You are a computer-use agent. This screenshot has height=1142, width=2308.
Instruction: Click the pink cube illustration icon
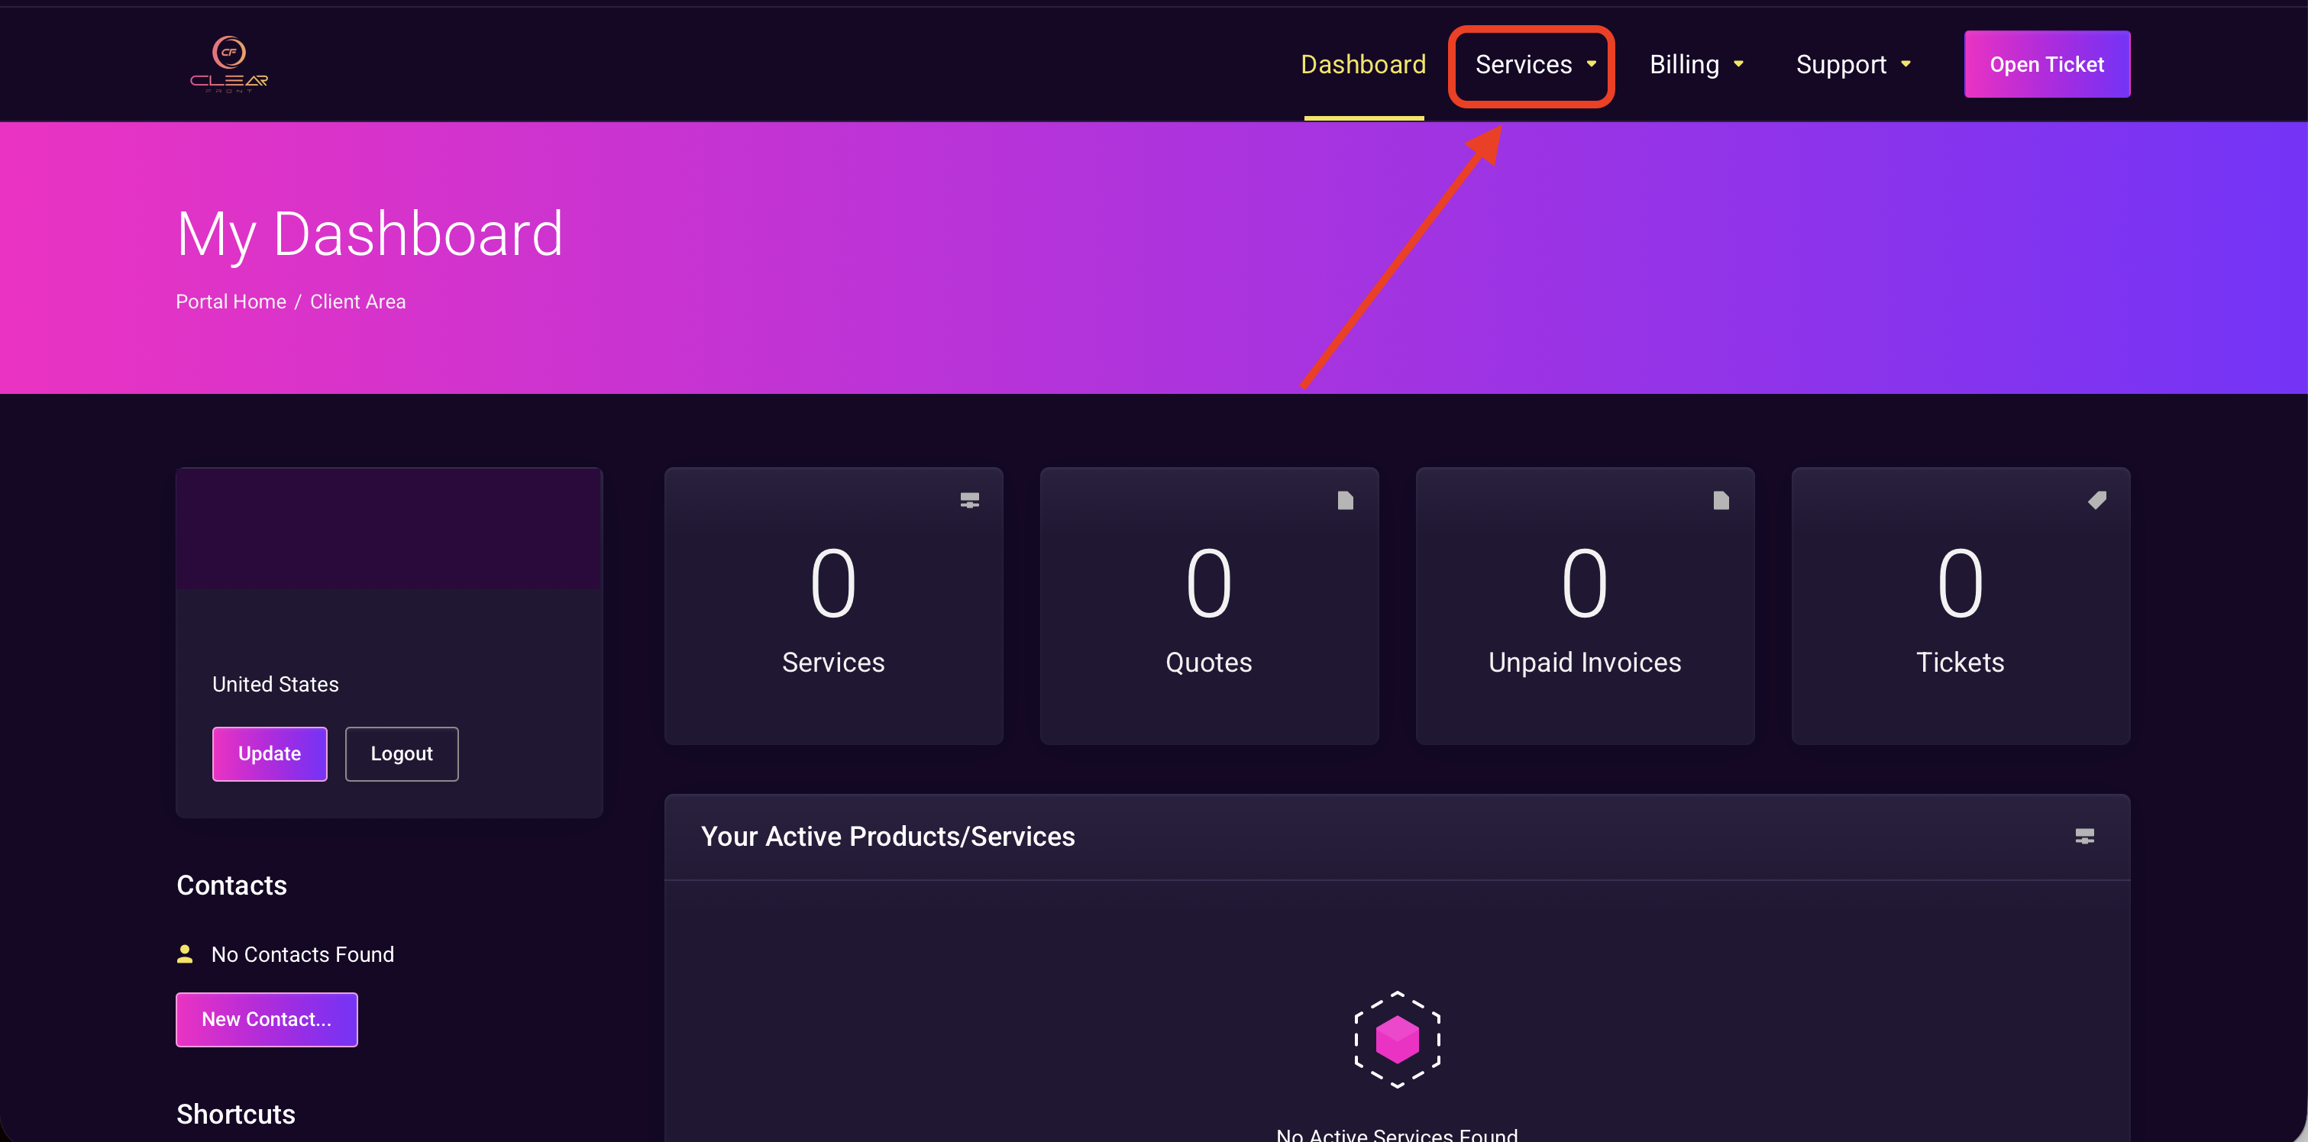click(1397, 1039)
